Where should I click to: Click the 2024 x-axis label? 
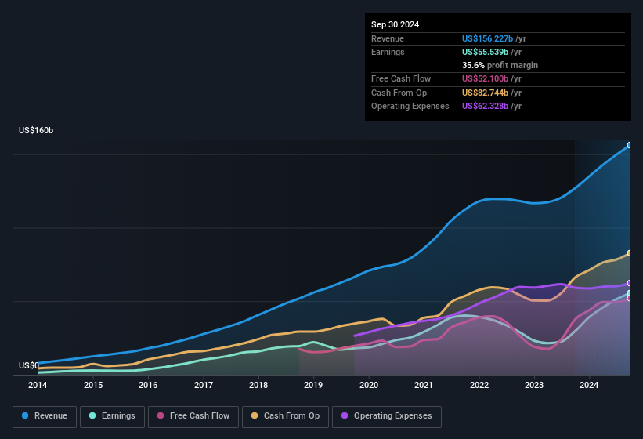tap(589, 385)
